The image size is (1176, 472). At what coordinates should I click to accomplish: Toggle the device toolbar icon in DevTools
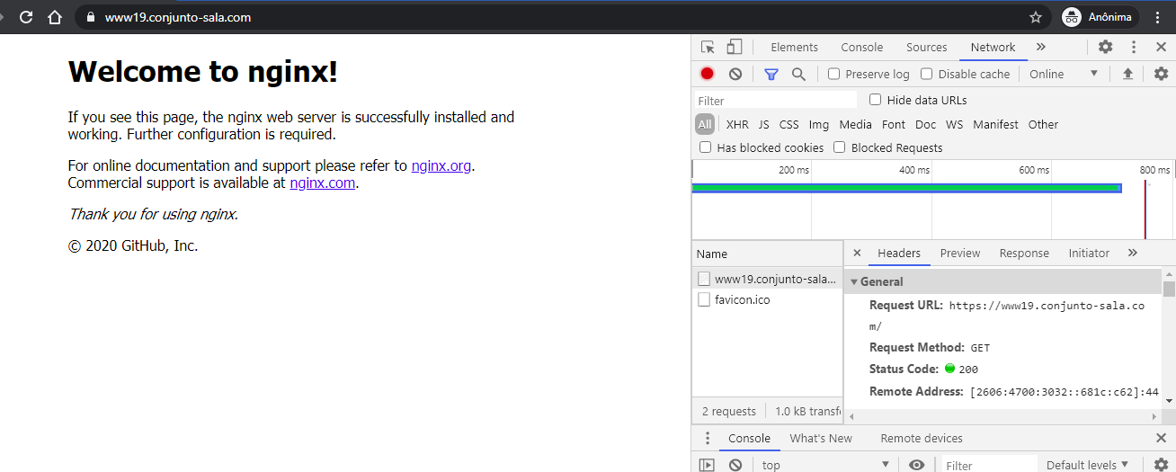click(x=735, y=48)
